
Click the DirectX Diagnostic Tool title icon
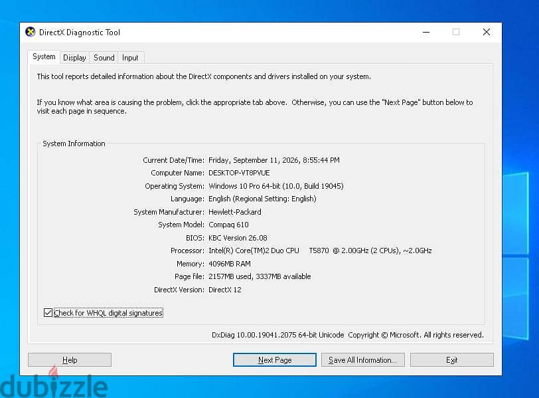(x=31, y=32)
